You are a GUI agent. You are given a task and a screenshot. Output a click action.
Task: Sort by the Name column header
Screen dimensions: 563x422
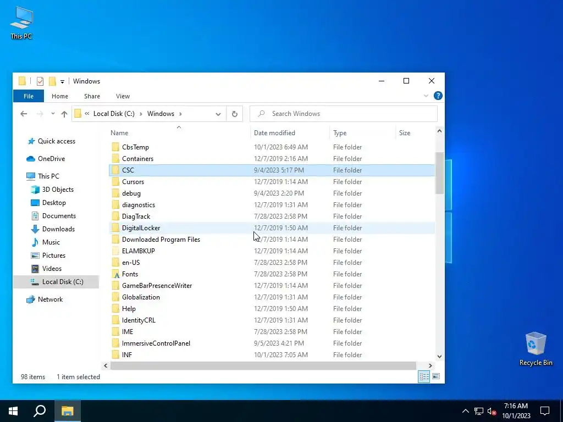(179, 133)
